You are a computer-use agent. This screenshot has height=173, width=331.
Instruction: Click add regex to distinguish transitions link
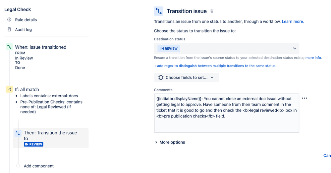[215, 66]
